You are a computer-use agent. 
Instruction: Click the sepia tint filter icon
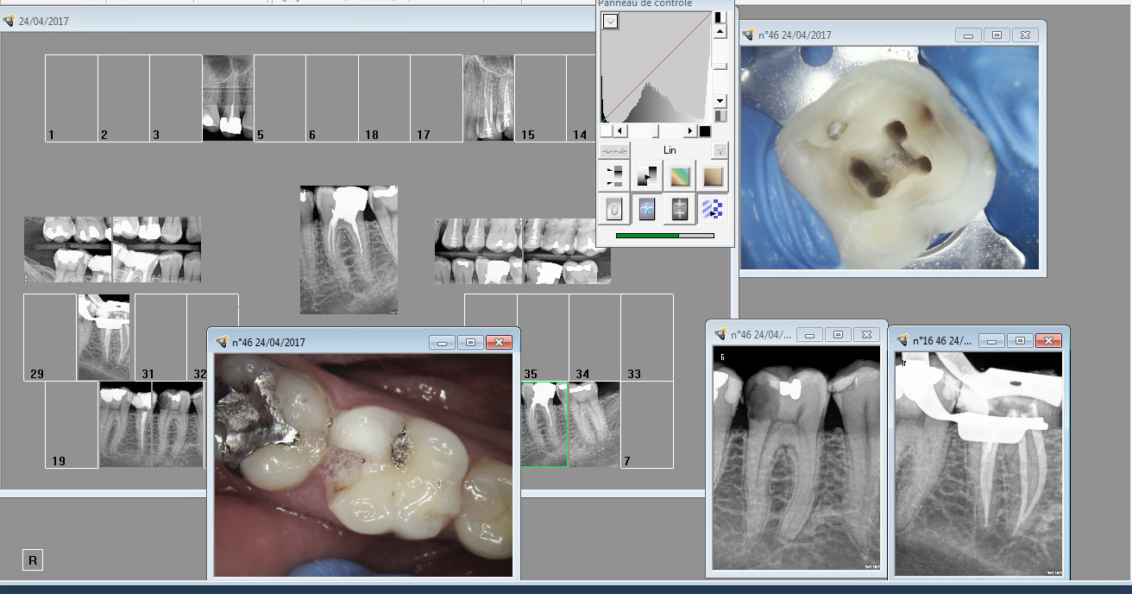tap(713, 176)
